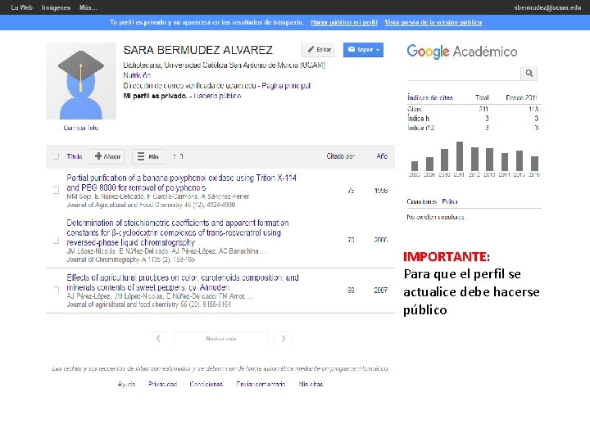Open the Condiciones footer link

click(206, 384)
